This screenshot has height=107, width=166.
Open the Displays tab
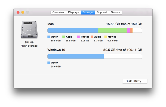click(x=73, y=12)
